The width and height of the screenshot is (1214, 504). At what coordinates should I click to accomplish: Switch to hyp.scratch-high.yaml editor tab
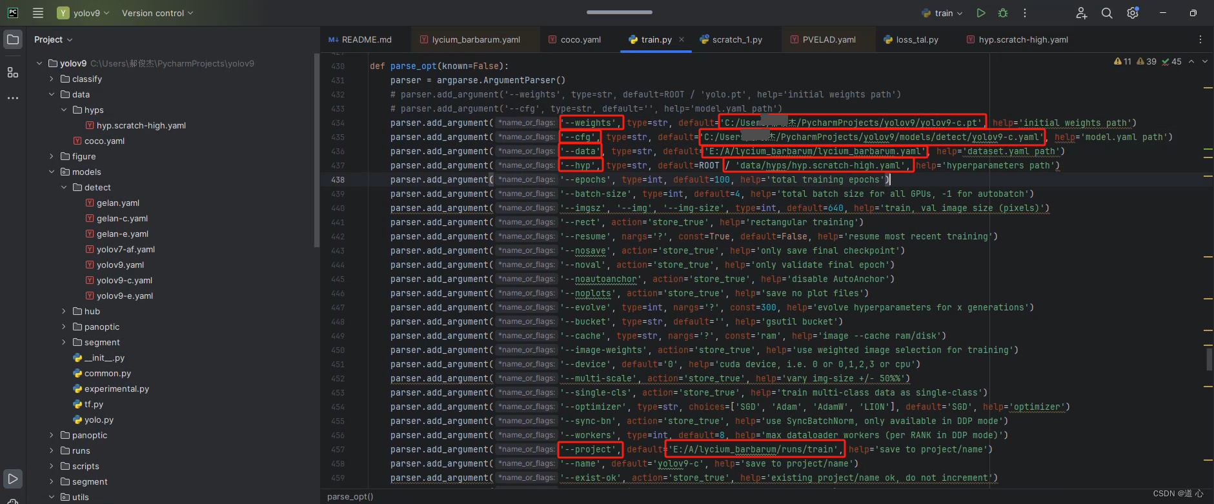tap(1017, 39)
